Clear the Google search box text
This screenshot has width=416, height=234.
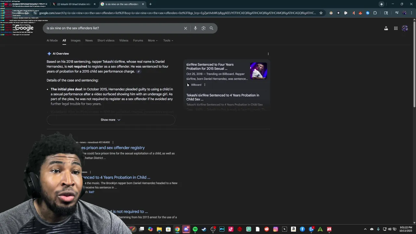point(186,28)
